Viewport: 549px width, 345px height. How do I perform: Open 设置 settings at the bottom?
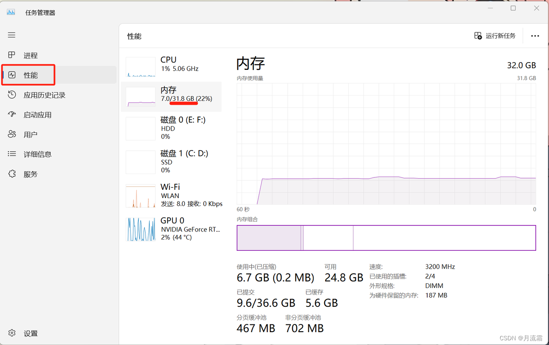pos(59,333)
